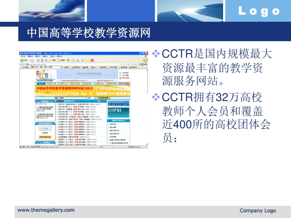The image size is (291, 218).
Task: Click 重庆工商大学 in the member list
Action: (x=115, y=131)
